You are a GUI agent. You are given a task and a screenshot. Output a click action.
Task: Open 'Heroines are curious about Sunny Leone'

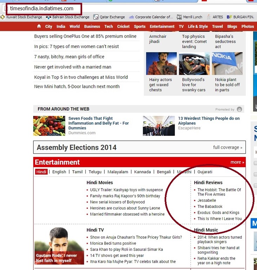point(125,208)
